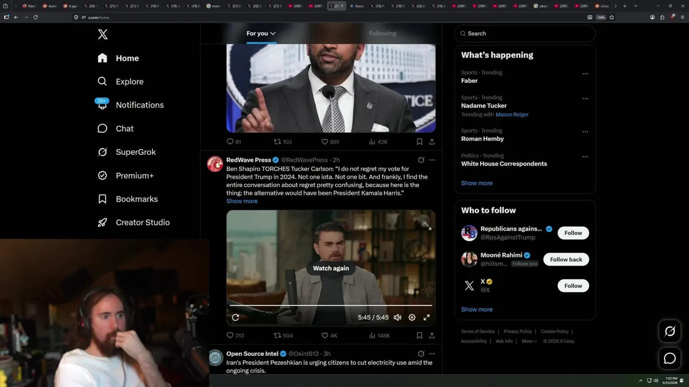Bookmark the post with 42K views

coord(419,142)
